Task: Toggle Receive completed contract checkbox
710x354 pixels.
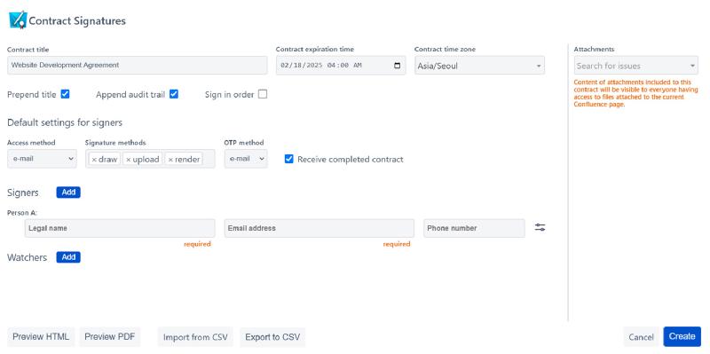Action: pyautogui.click(x=289, y=159)
